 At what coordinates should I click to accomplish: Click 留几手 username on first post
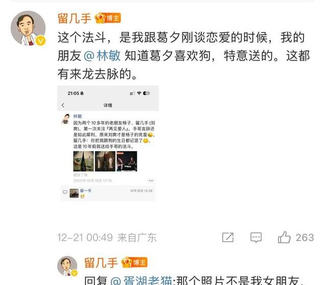coord(75,18)
